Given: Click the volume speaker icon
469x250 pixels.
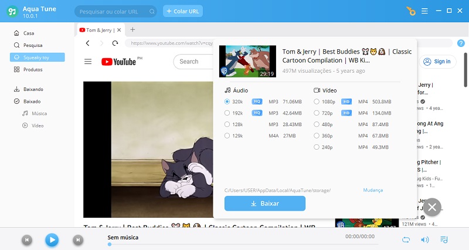Looking at the screenshot, I should [424, 239].
